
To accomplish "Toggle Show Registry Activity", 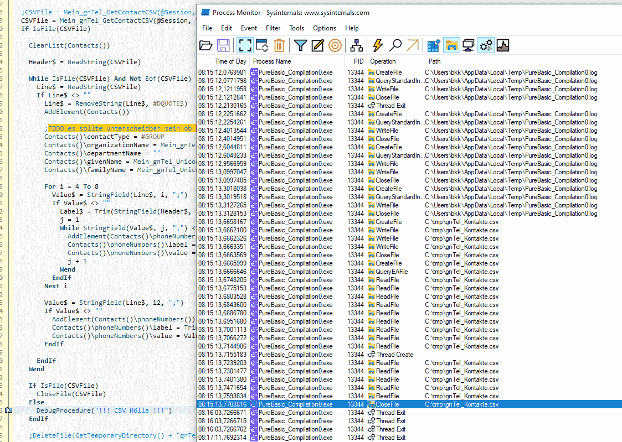I will point(434,45).
